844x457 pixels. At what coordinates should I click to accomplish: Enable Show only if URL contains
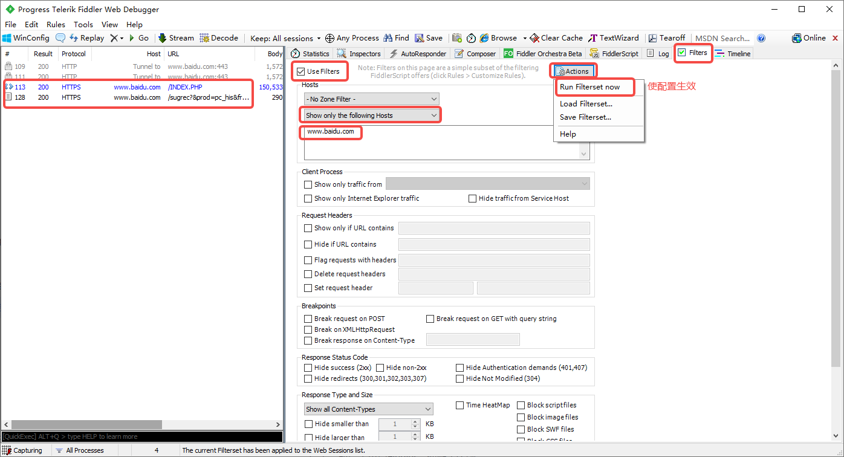(308, 228)
